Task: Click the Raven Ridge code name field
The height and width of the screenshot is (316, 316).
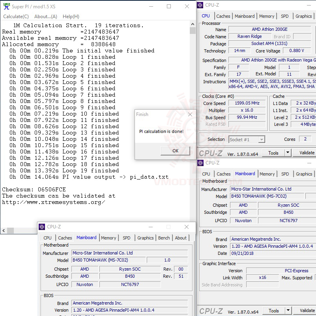Action: 250,36
